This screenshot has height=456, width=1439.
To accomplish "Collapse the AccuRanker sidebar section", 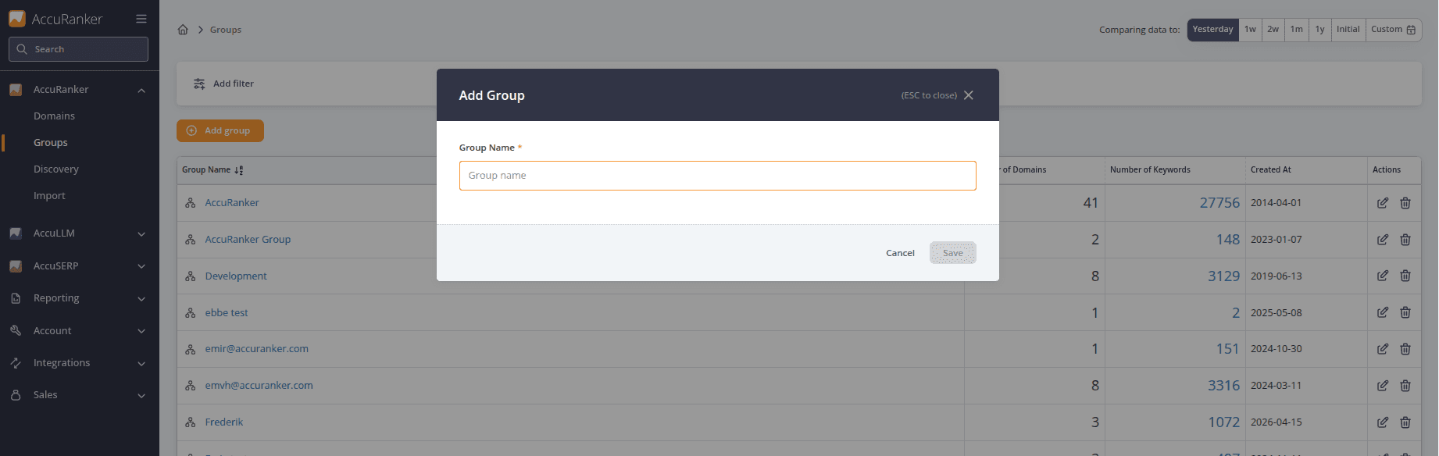I will [141, 91].
